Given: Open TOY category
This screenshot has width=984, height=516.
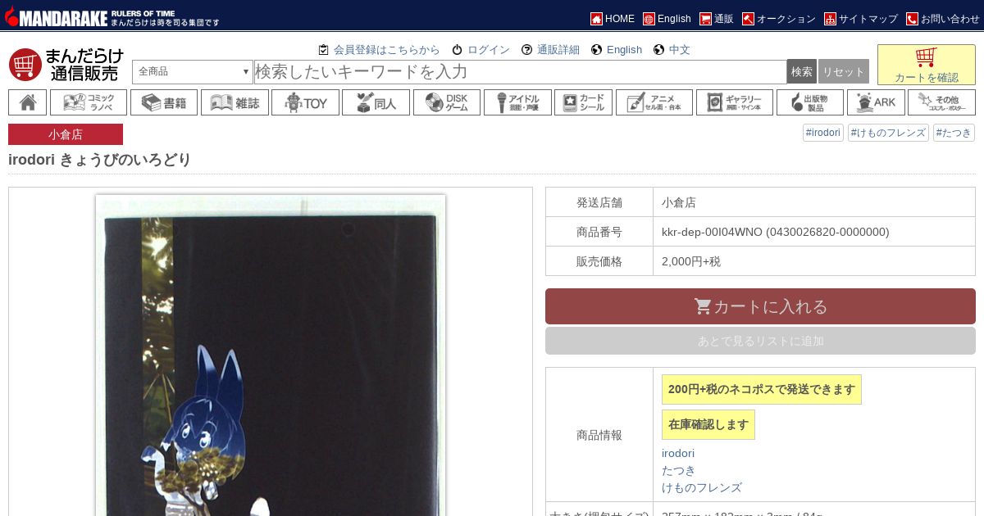Looking at the screenshot, I should click(x=306, y=102).
